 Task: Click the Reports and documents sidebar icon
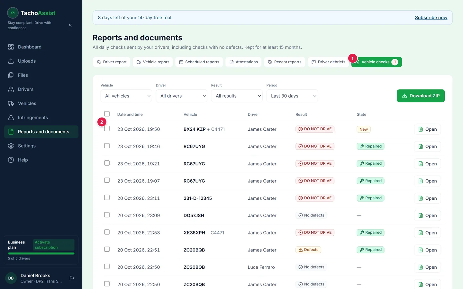coord(11,132)
